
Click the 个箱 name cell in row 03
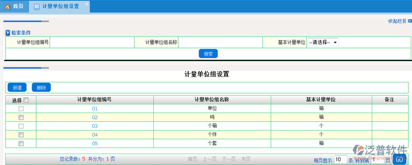tap(212, 126)
